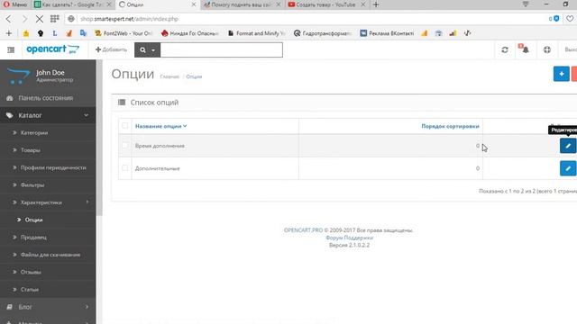Open Форум Поддержки footer link
The width and height of the screenshot is (577, 324).
(x=349, y=238)
